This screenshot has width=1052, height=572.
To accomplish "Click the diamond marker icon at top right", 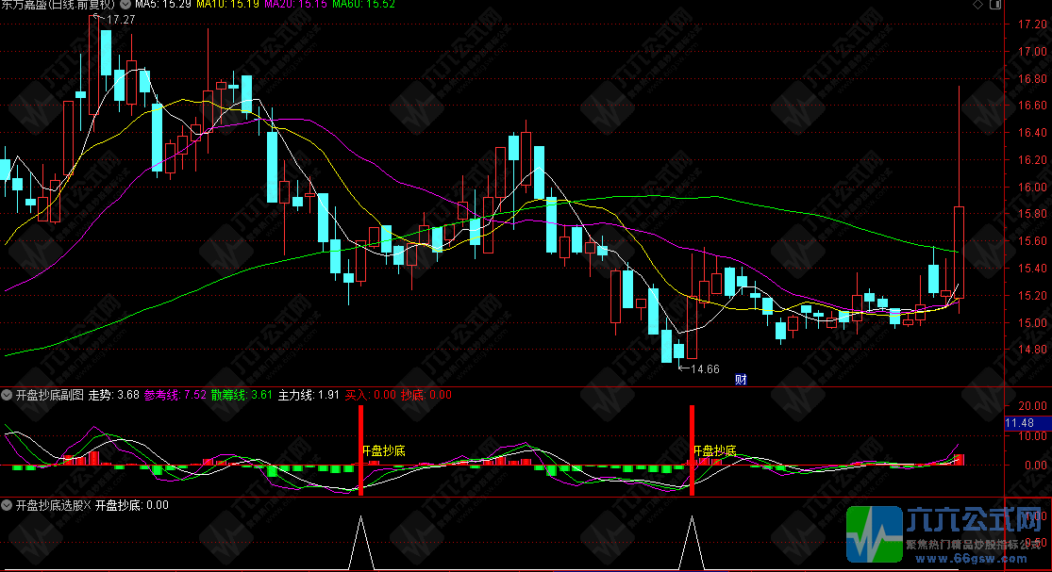I will 978,5.
